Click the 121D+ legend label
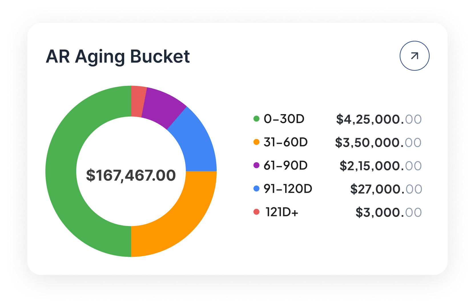The image size is (475, 307). pyautogui.click(x=282, y=212)
